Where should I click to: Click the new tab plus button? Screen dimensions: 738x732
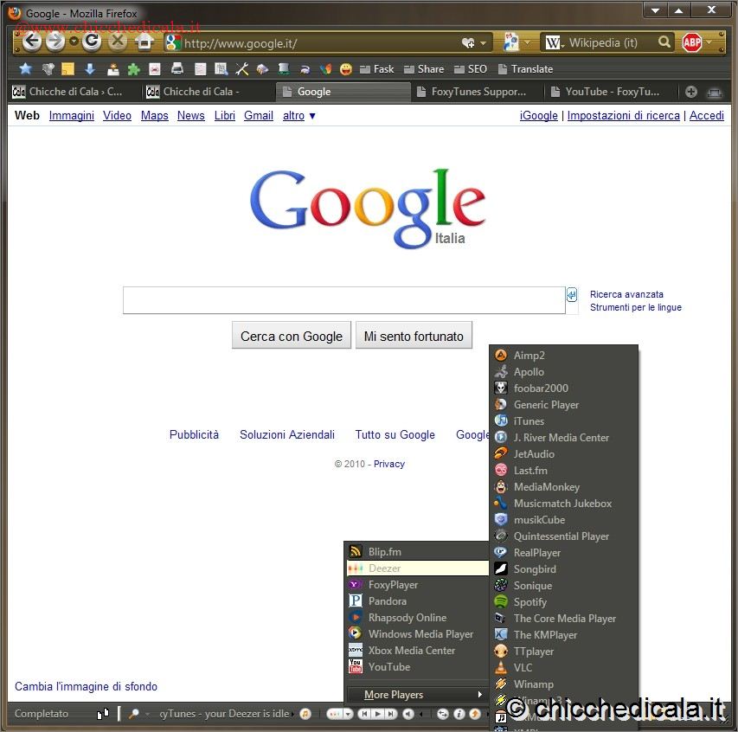[691, 92]
